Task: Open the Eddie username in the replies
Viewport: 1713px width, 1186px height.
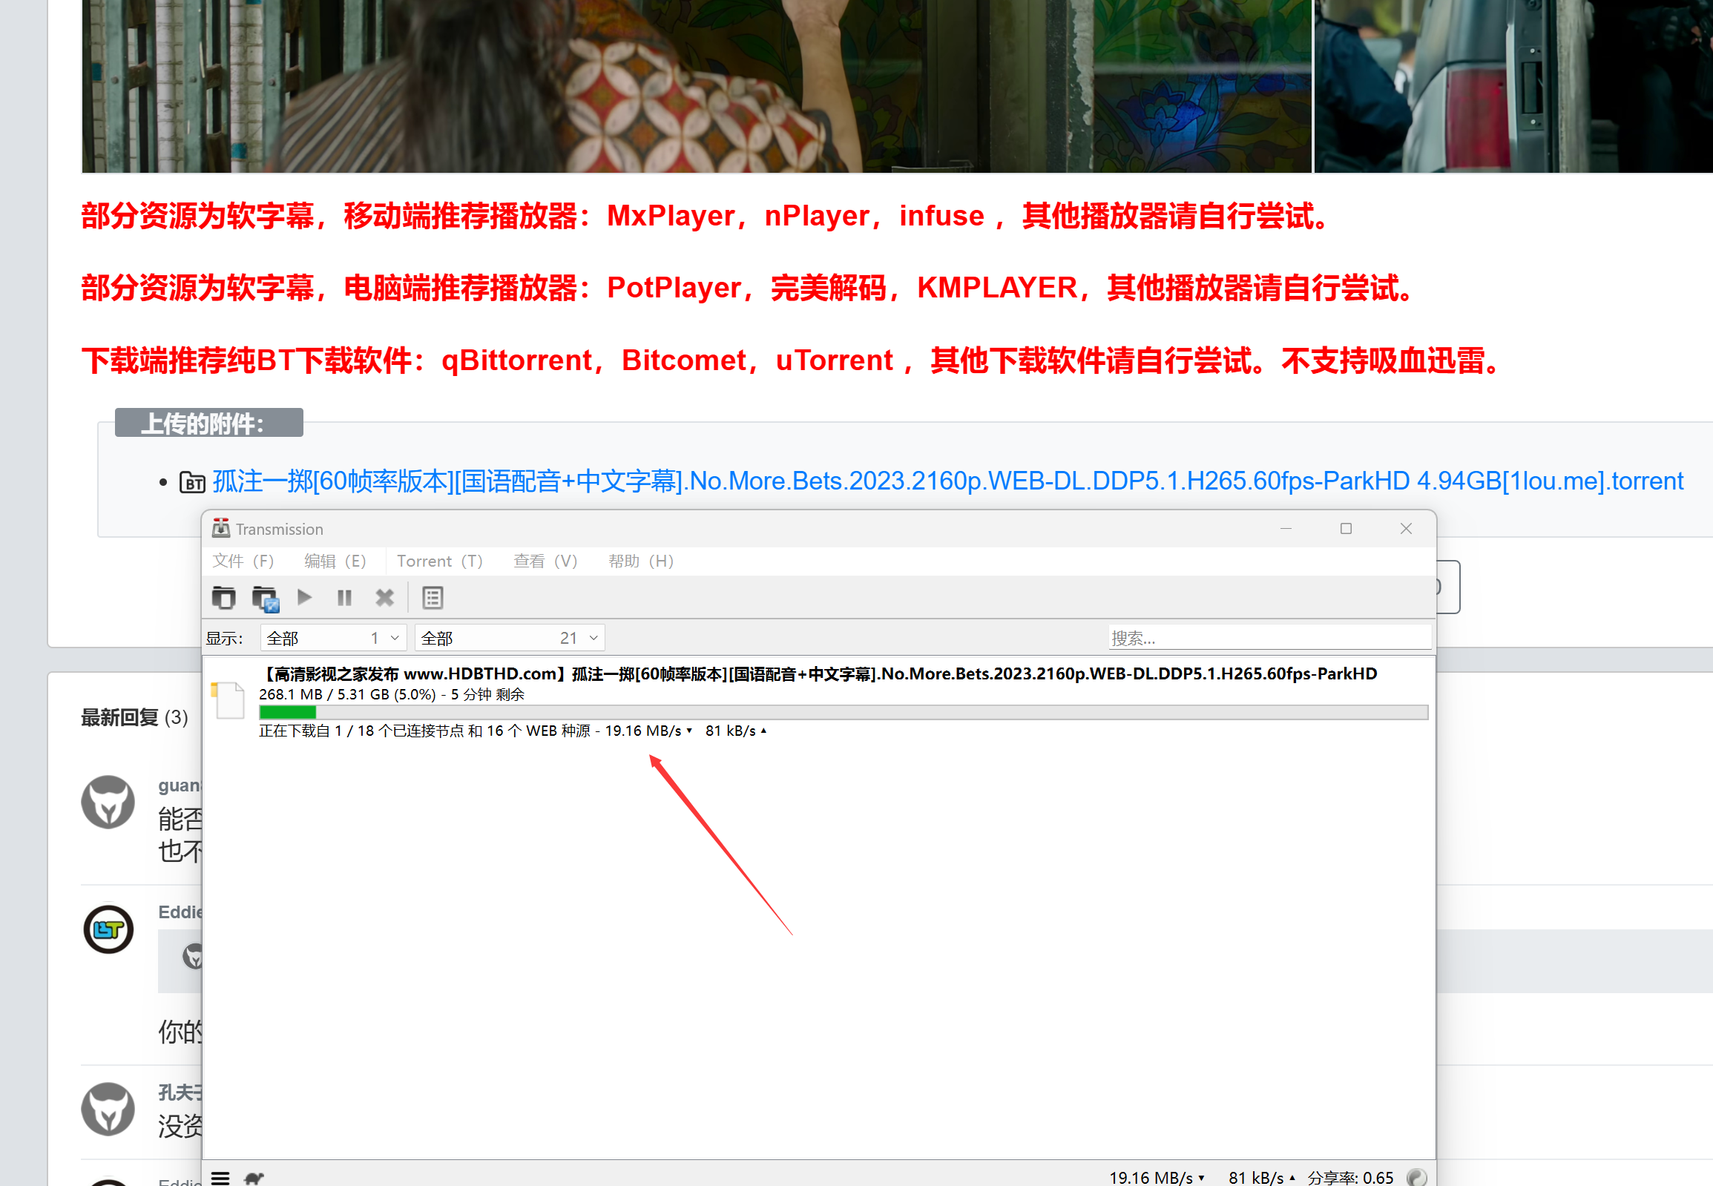Action: [x=180, y=912]
